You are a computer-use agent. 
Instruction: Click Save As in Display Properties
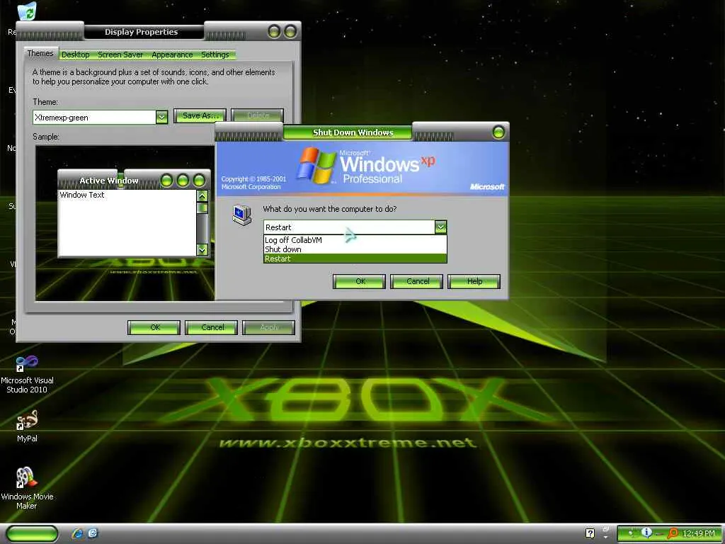click(200, 115)
